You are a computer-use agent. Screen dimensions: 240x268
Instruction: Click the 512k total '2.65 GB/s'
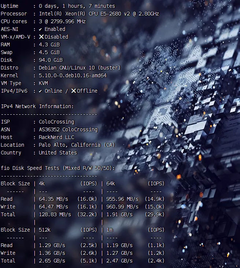52,261
